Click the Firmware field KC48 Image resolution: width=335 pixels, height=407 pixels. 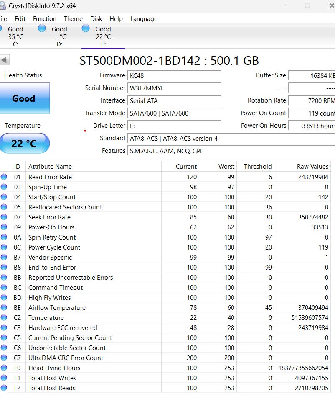pyautogui.click(x=174, y=76)
